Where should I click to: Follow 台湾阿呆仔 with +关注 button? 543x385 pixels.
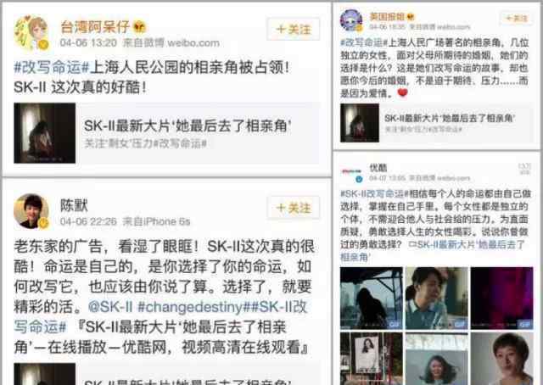tap(293, 29)
